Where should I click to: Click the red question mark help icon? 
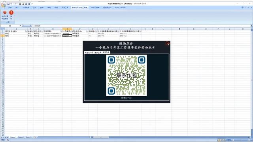click(11, 13)
